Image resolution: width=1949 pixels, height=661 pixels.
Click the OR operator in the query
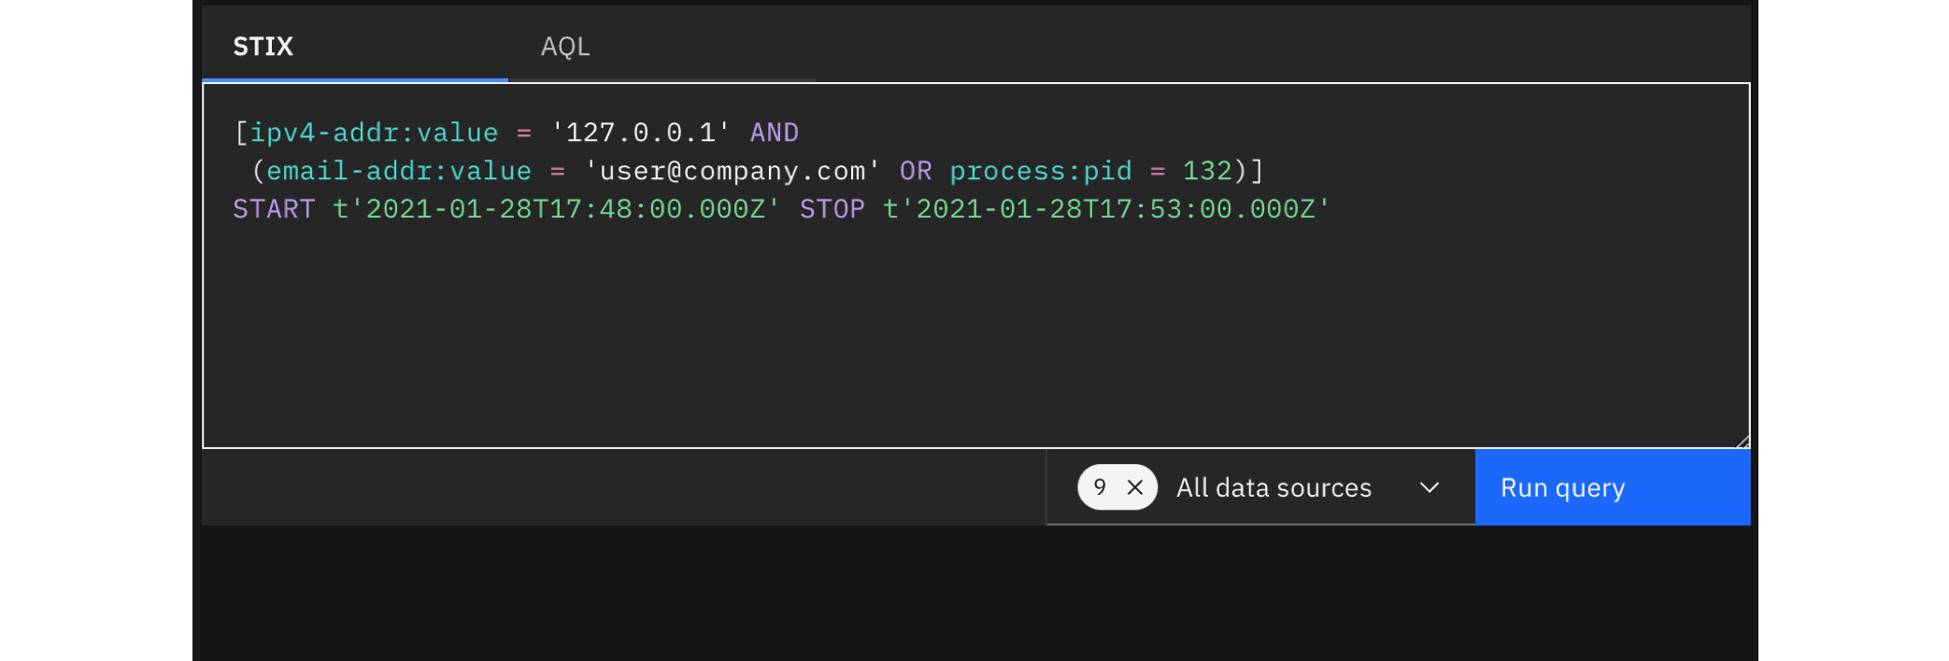pos(916,171)
